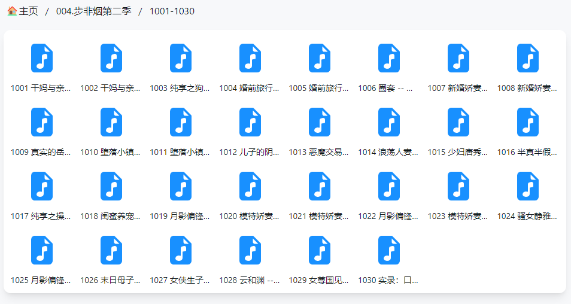This screenshot has width=571, height=304.
Task: Click the audio icon of file 1010
Action: (111, 122)
